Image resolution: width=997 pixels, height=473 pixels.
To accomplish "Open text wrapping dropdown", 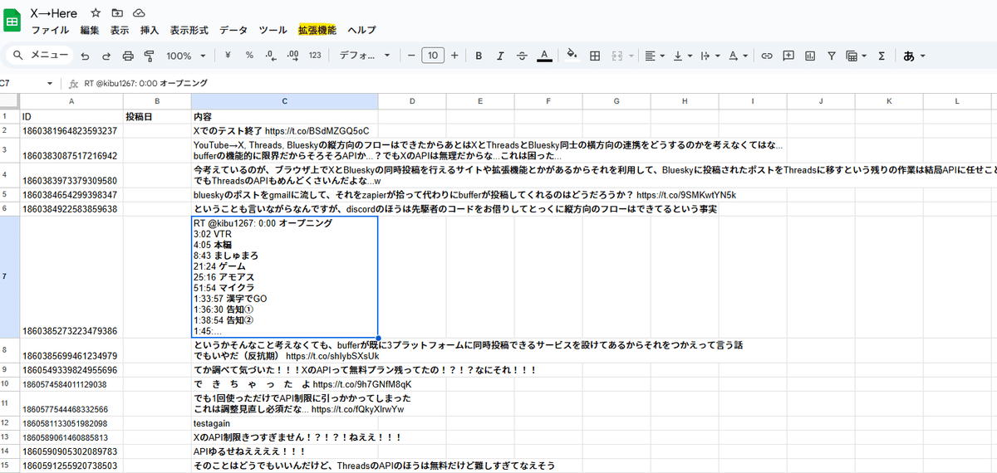I will pos(710,56).
